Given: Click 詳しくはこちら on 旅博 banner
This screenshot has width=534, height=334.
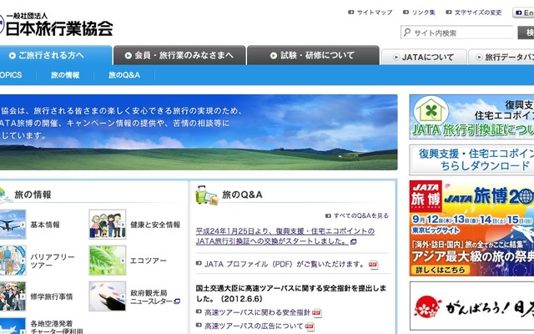Looking at the screenshot, I should click(x=440, y=270).
